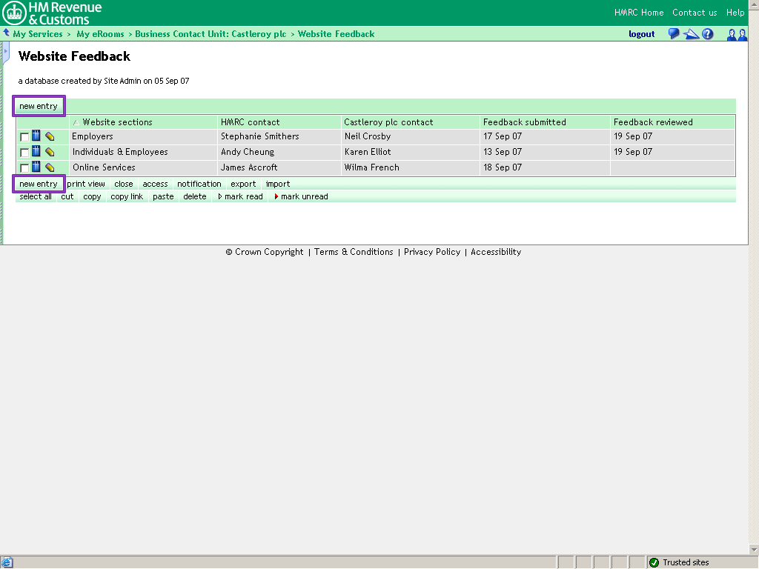Click the edit pencil icon for Individuals & Employees
759x569 pixels.
pos(50,152)
